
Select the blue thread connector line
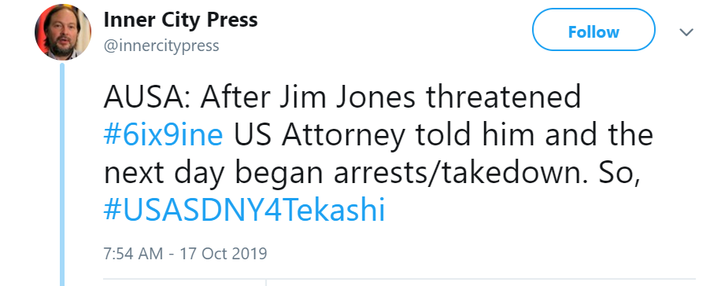coord(62,174)
